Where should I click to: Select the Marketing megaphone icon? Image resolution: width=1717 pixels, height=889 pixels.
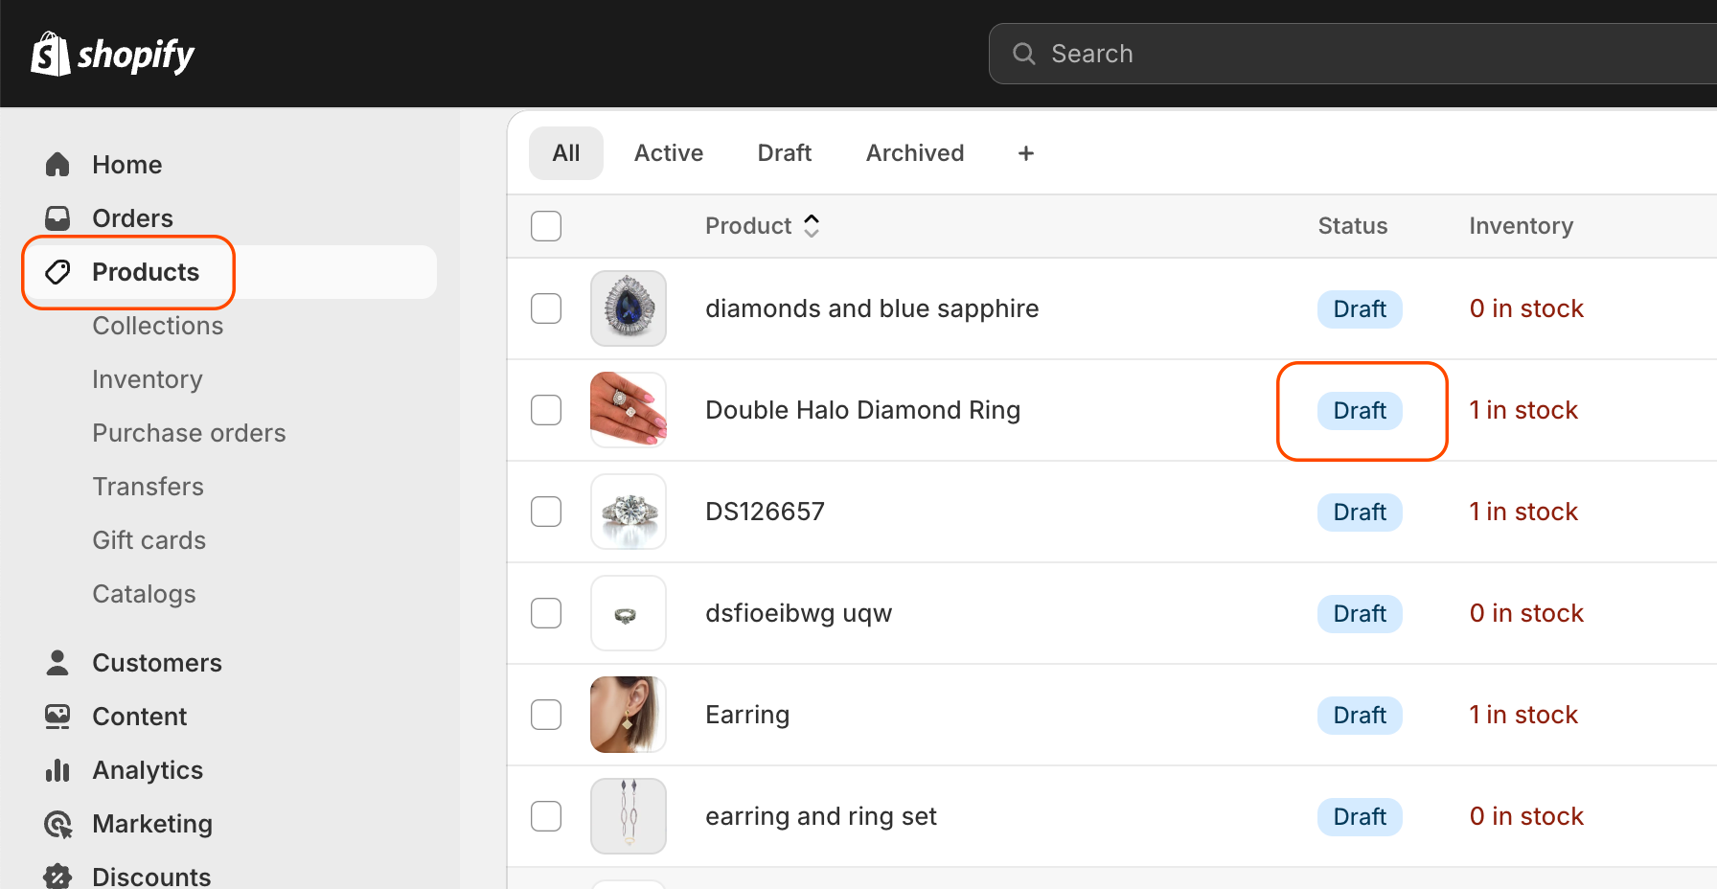(x=57, y=823)
